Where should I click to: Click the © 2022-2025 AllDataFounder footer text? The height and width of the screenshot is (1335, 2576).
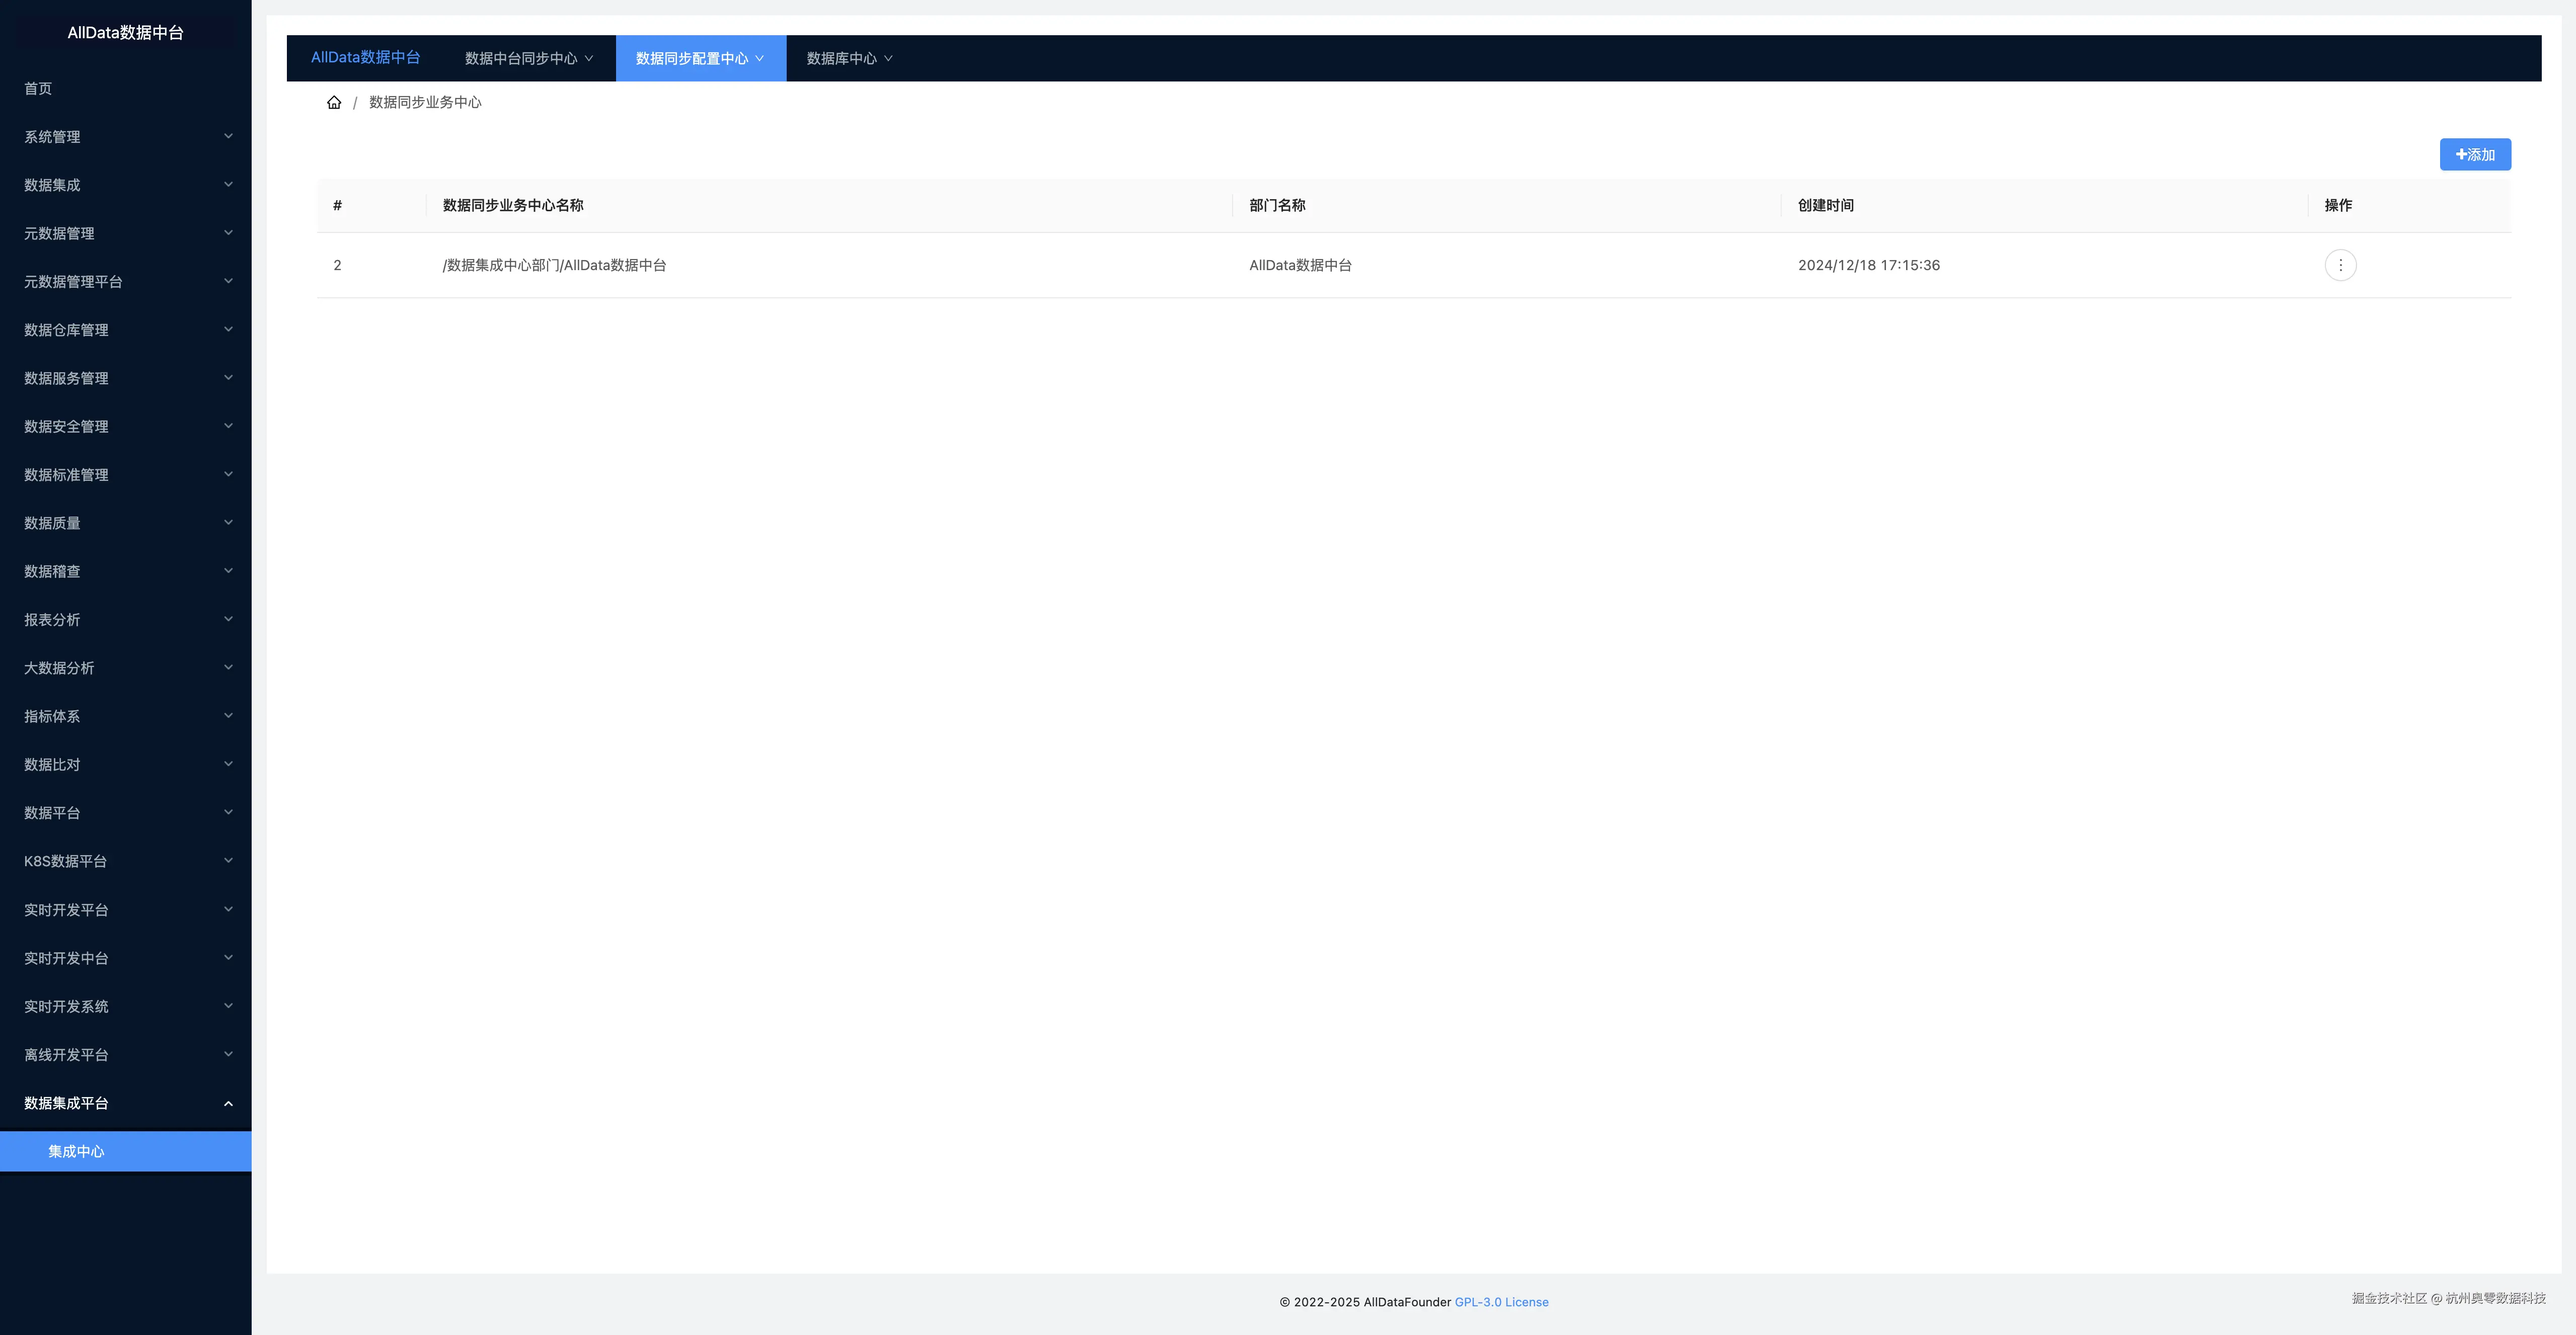1365,1302
